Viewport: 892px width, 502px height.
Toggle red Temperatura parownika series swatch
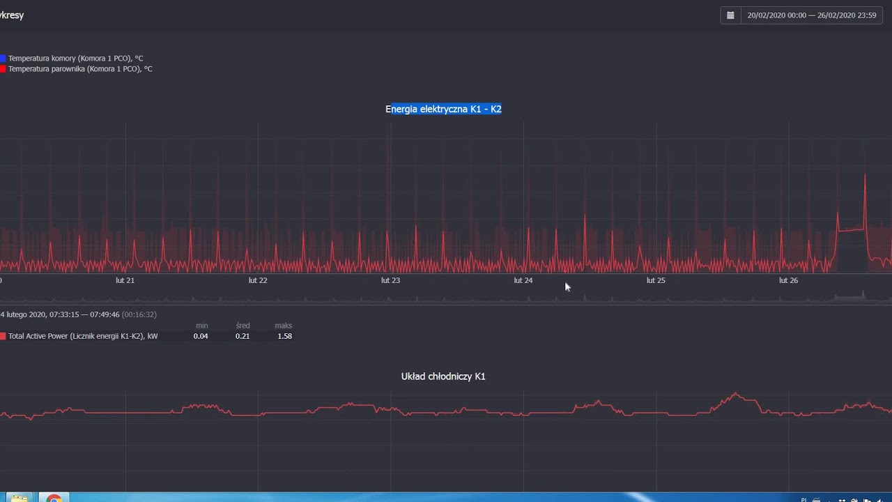tap(3, 69)
